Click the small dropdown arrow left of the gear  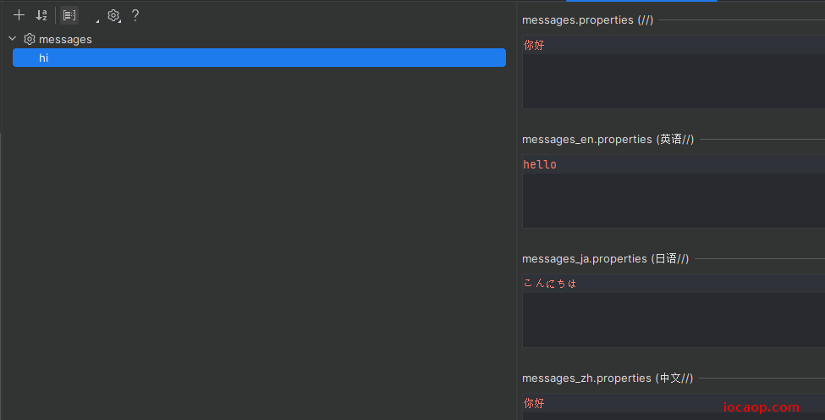[x=97, y=21]
